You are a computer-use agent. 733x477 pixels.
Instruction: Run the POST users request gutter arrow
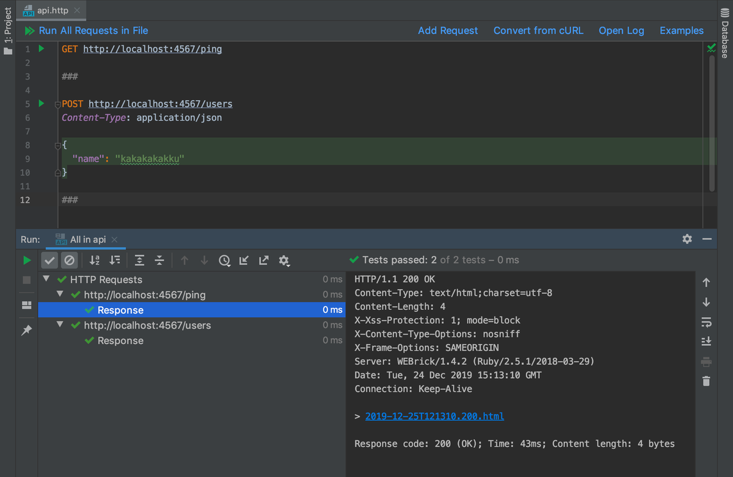click(42, 104)
